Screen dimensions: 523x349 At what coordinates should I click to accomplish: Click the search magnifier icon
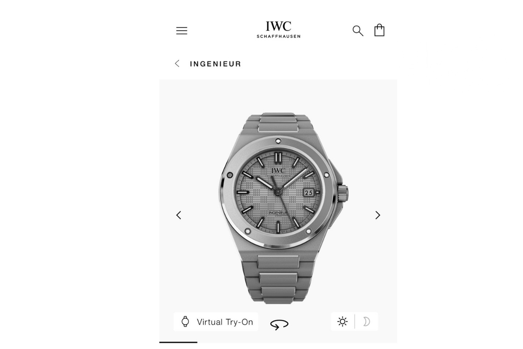coord(358,31)
